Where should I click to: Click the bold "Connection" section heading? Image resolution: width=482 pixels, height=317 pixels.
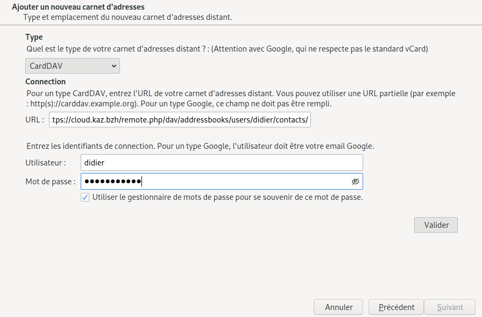pyautogui.click(x=45, y=82)
